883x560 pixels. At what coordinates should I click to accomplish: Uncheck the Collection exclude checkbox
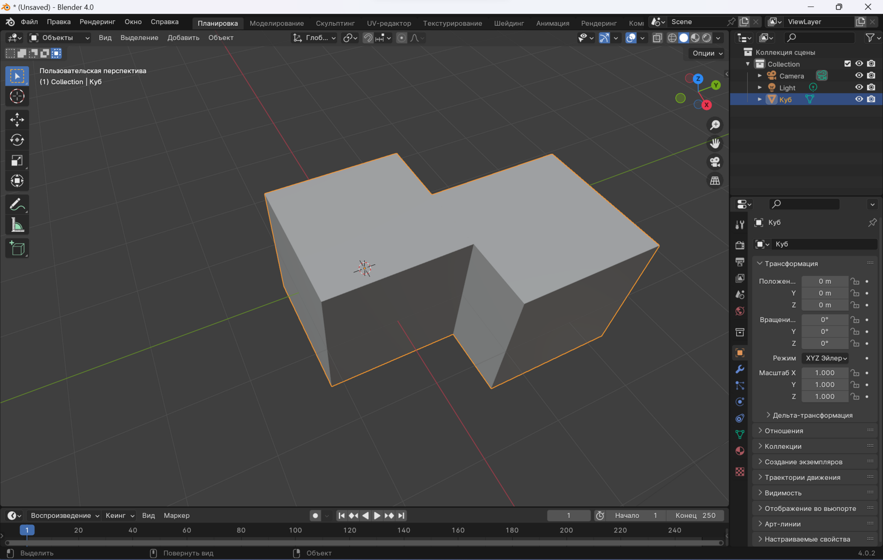(x=847, y=63)
